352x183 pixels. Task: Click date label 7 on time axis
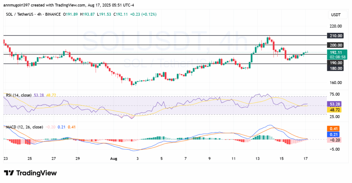185,159
